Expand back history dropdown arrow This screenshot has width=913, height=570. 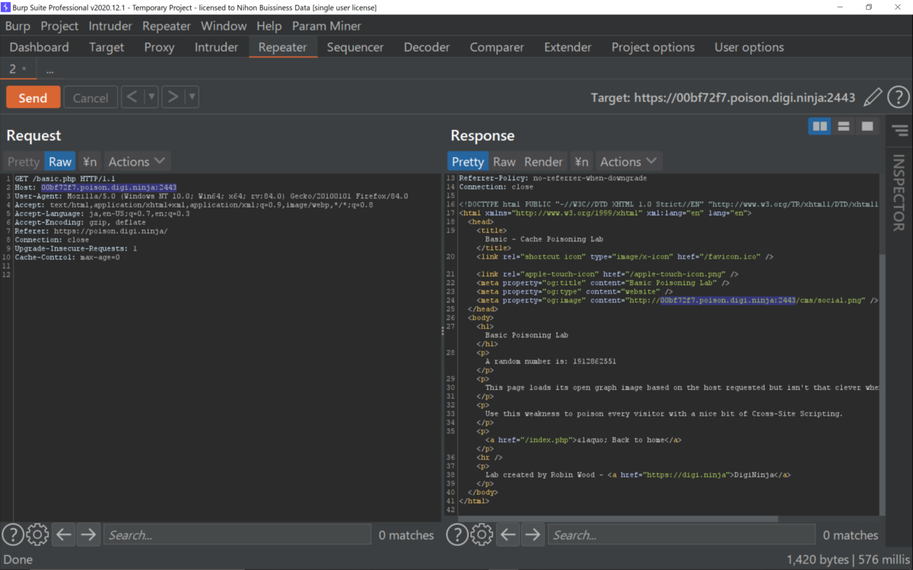point(151,97)
